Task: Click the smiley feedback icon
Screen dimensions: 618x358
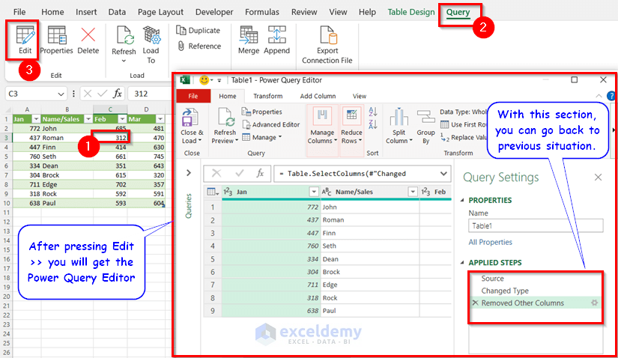Action: point(205,80)
